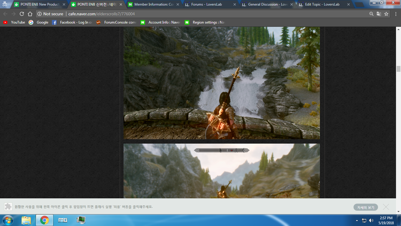This screenshot has width=401, height=226.
Task: Click the Chrome taskbar icon
Action: (44, 220)
